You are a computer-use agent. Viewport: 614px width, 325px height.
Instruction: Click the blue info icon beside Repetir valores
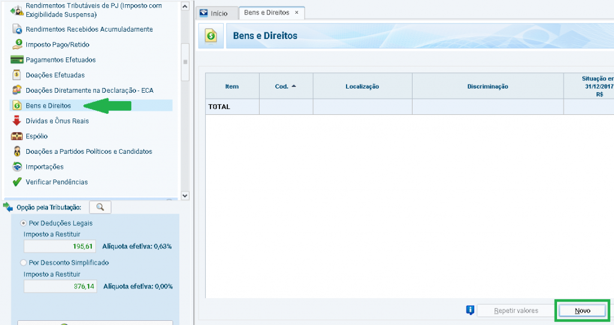(471, 310)
